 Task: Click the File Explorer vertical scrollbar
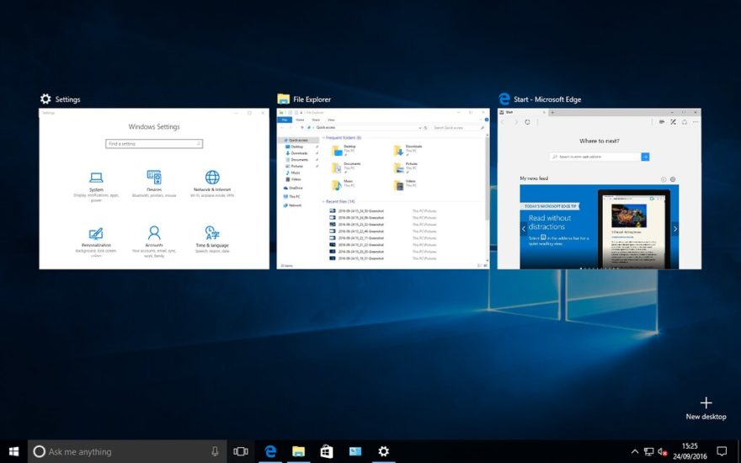pyautogui.click(x=488, y=179)
